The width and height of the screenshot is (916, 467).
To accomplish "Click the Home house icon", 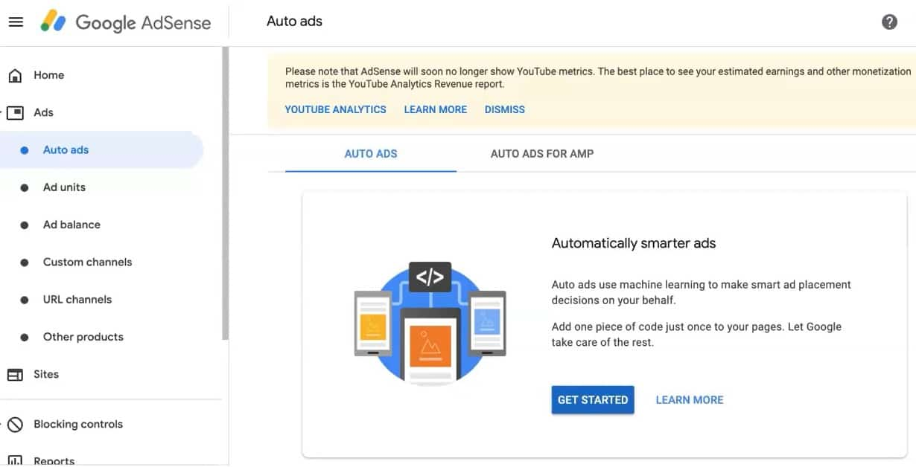I will pos(15,75).
